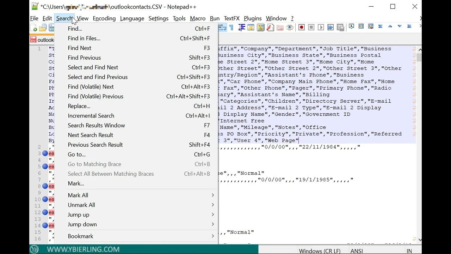This screenshot has width=451, height=254.
Task: Choose Find in Files... menu entry
Action: pyautogui.click(x=136, y=38)
